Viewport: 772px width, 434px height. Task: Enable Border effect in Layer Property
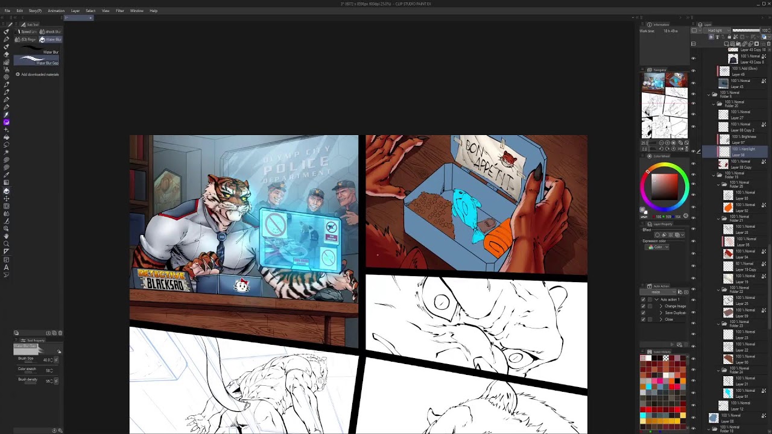point(659,234)
